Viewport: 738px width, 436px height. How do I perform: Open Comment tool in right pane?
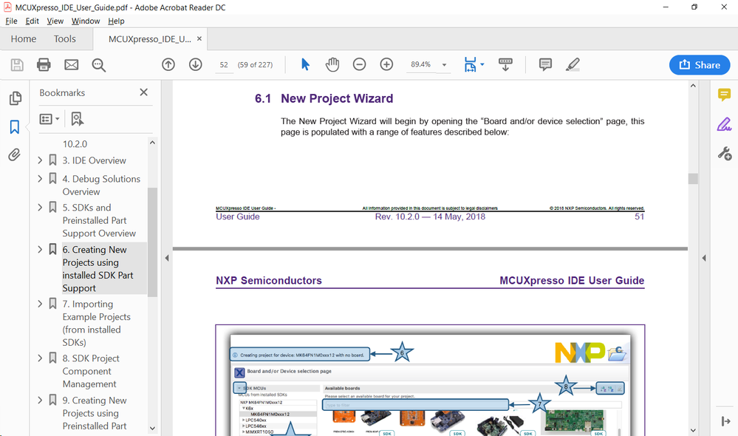tap(725, 95)
